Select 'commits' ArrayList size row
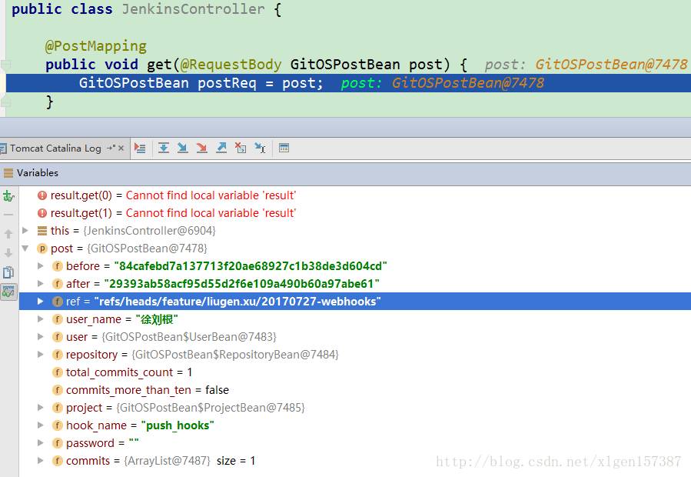The height and width of the screenshot is (477, 691). tap(355, 461)
